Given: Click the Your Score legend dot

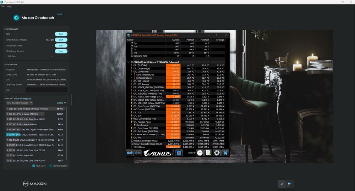Looking at the screenshot, I should point(34,166).
